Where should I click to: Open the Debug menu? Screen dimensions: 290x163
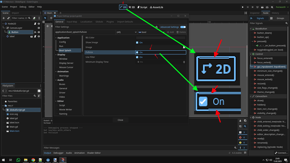point(23,6)
